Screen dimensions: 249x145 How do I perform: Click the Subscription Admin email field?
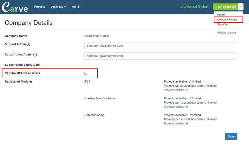(x=161, y=56)
